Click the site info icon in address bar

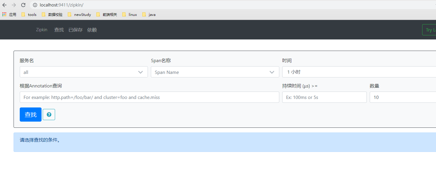35,5
